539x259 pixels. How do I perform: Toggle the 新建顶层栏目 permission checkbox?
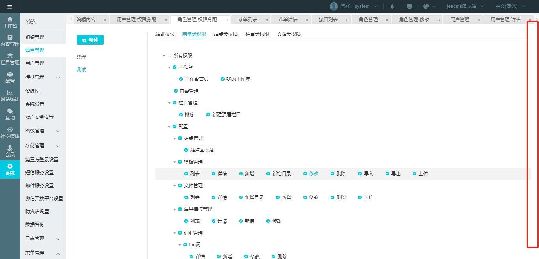[208, 115]
